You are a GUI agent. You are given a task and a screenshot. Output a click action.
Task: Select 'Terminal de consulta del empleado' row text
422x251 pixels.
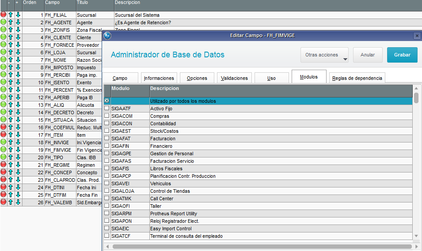pos(186,236)
